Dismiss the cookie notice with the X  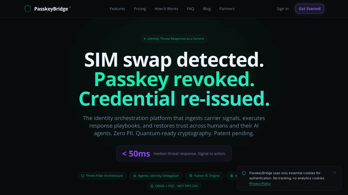(x=335, y=173)
